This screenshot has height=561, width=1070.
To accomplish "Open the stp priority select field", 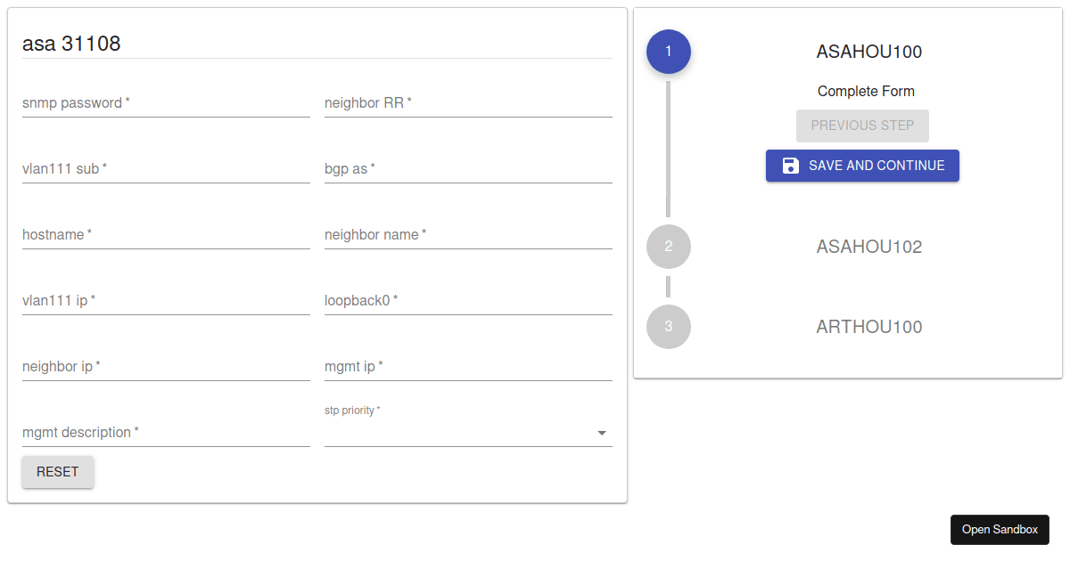I will 459,433.
